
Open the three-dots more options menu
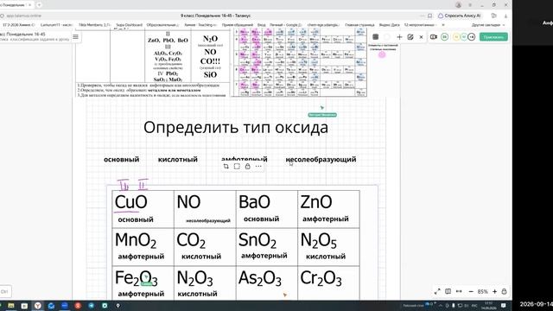tap(258, 166)
